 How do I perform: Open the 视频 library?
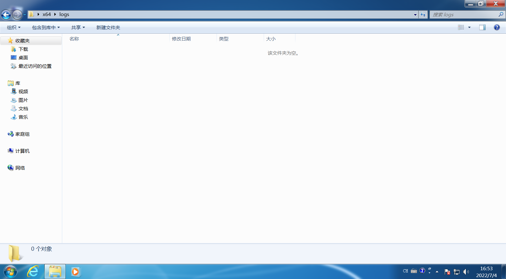(x=23, y=92)
